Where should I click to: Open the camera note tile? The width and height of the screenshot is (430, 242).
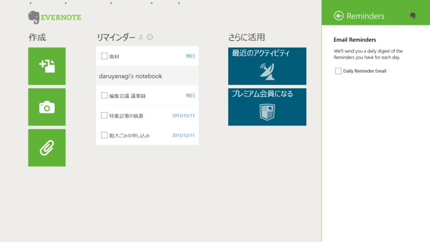(47, 107)
